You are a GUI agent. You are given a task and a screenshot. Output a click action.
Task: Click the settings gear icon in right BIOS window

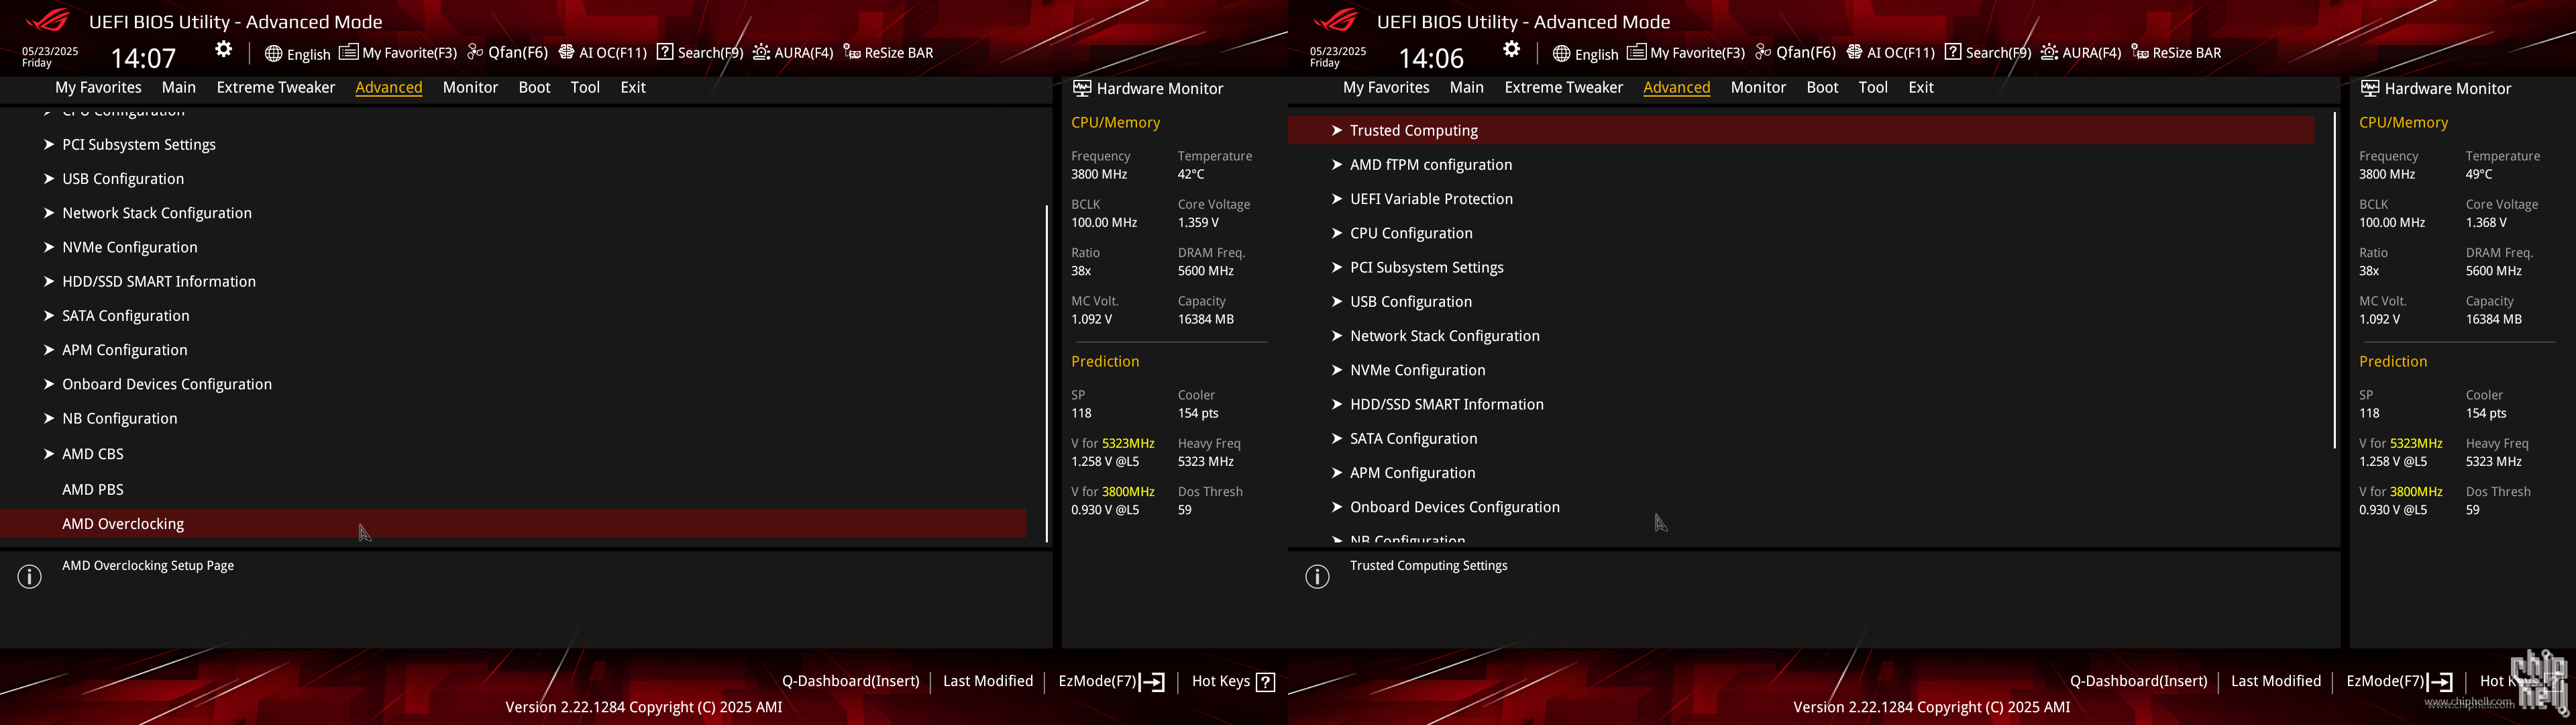point(1511,49)
